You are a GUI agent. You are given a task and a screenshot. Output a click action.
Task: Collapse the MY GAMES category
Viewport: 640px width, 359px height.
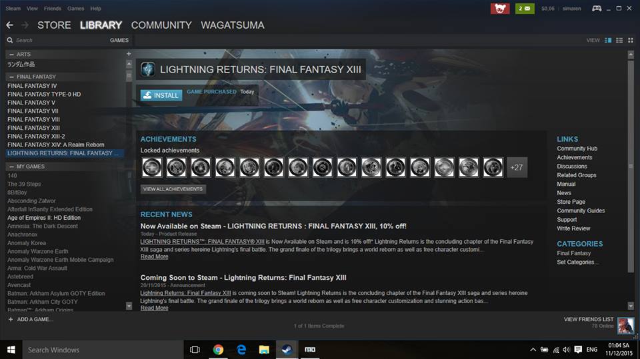(x=11, y=167)
